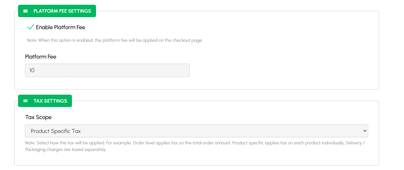Click the money bill icon beside Platform Fee Settings
404x170 pixels.
tap(26, 11)
